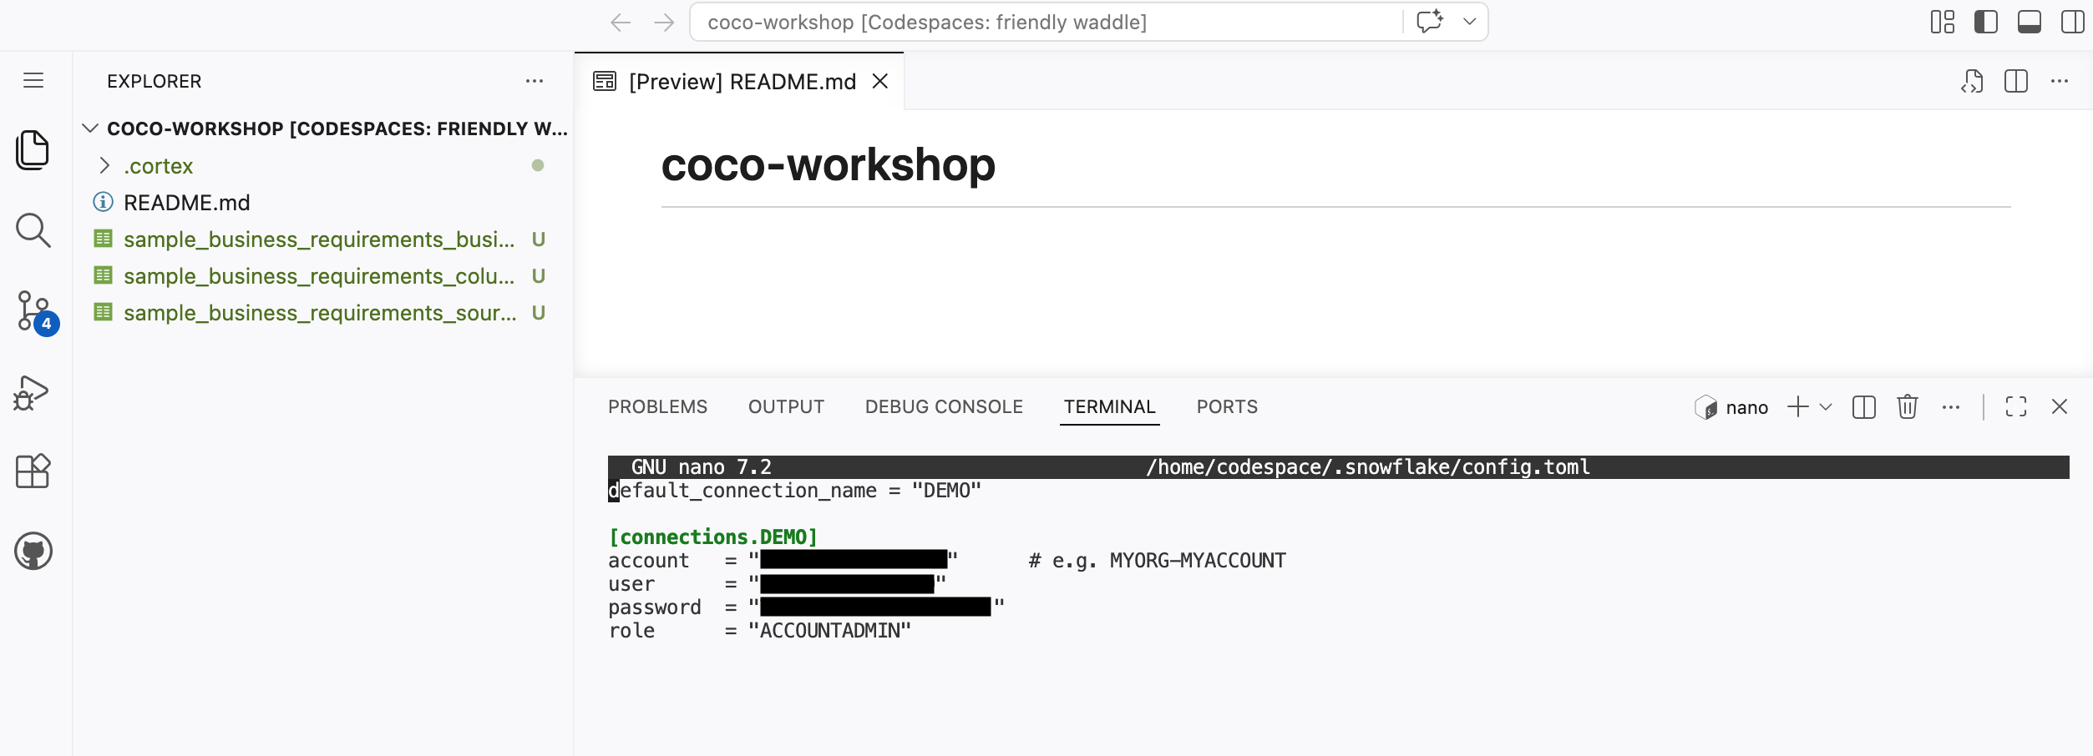
Task: Go back in navigation history
Action: click(x=621, y=23)
